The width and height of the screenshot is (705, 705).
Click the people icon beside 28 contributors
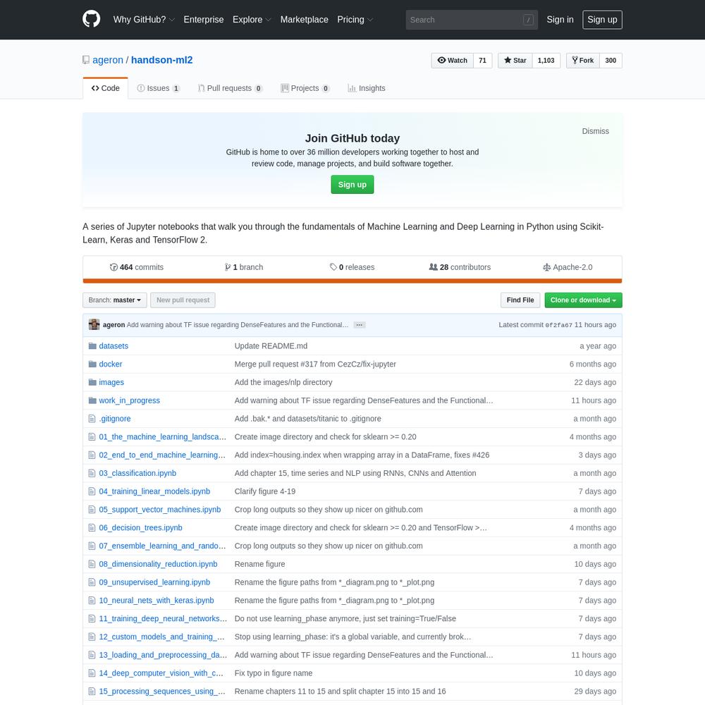coord(433,267)
